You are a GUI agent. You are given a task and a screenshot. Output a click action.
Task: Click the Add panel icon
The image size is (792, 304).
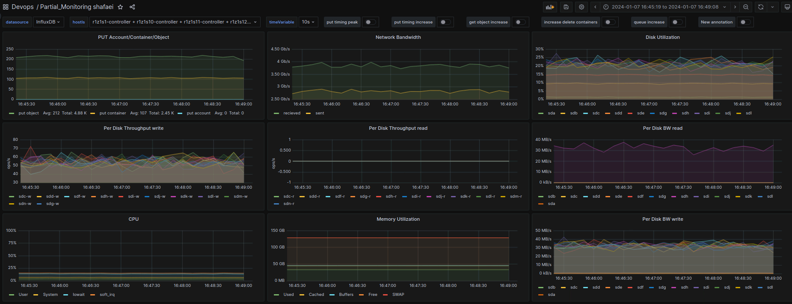pyautogui.click(x=550, y=7)
